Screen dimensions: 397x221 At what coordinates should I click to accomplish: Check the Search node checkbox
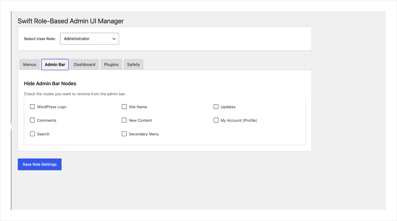pos(32,134)
